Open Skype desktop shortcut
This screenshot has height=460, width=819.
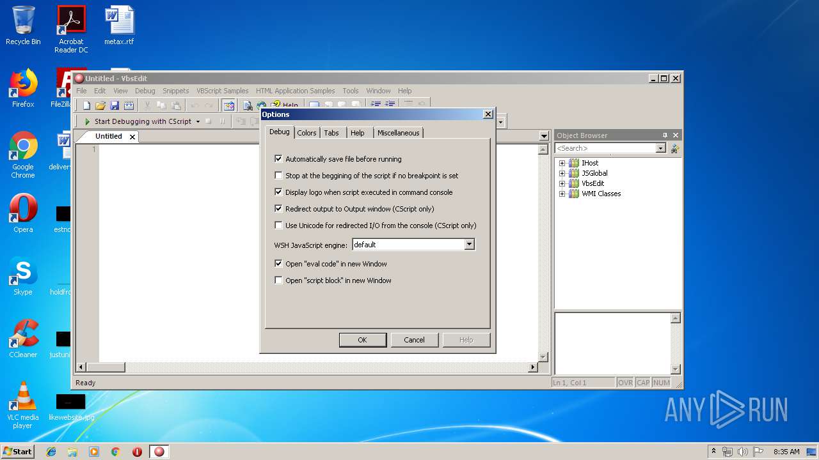23,277
